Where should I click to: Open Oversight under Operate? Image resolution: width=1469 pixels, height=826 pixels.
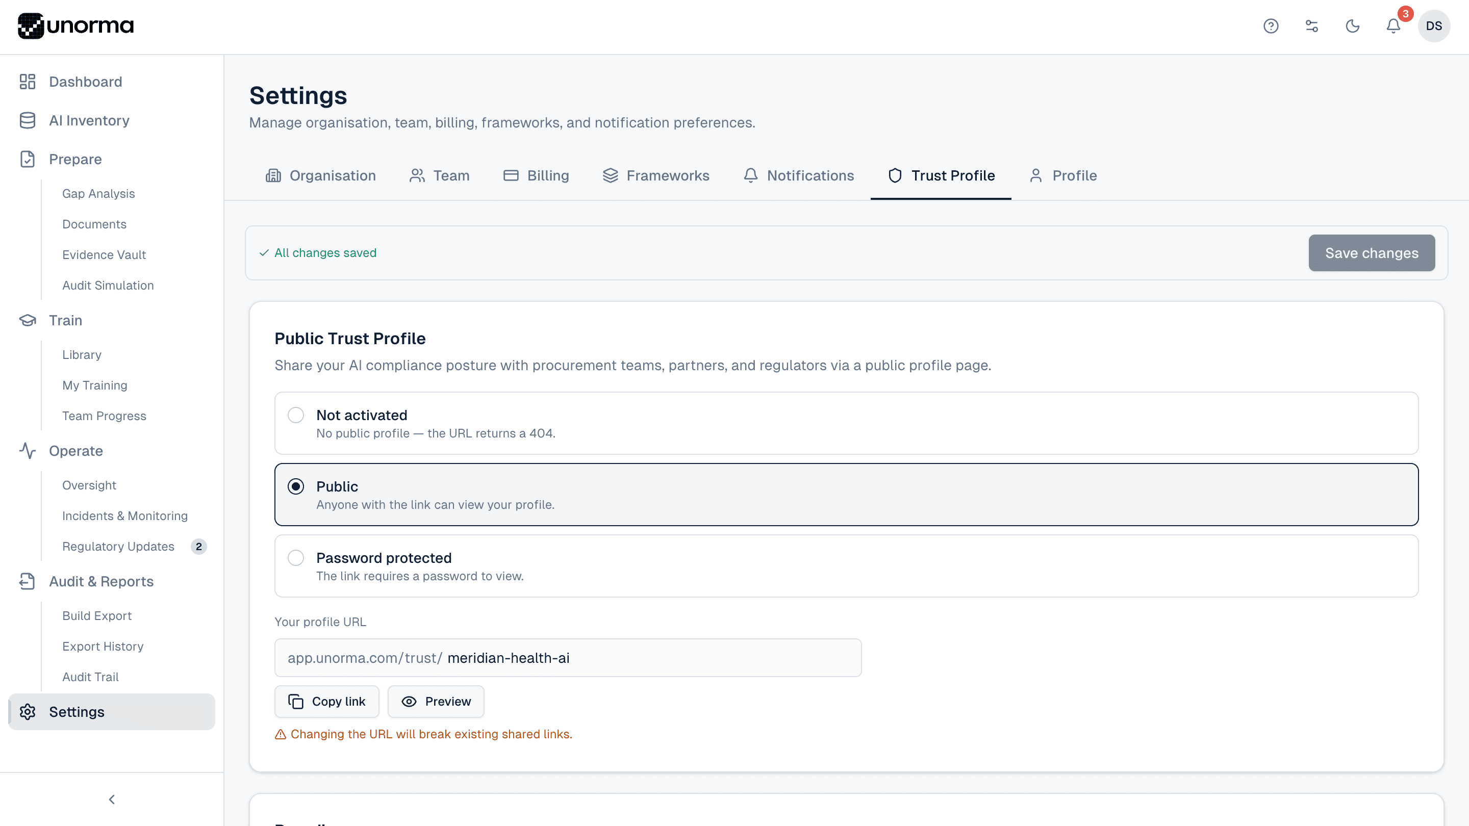pos(89,485)
